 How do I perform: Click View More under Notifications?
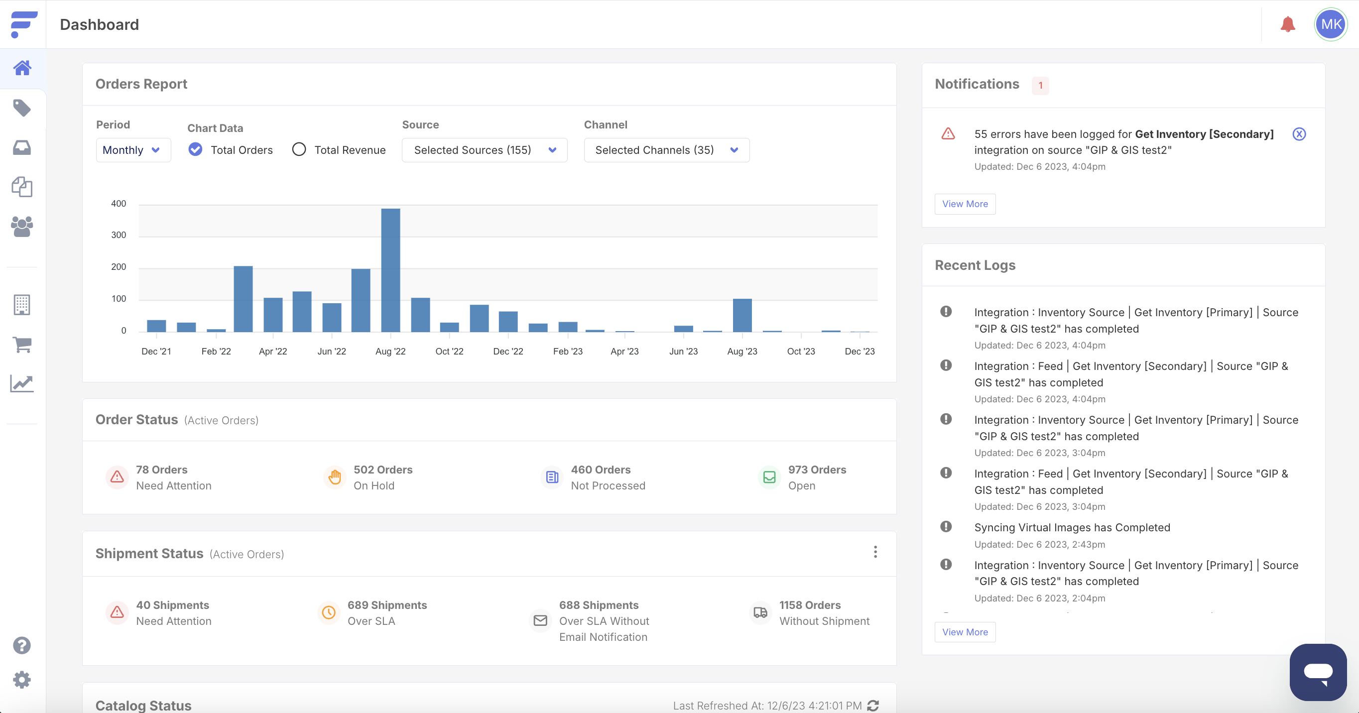point(965,204)
